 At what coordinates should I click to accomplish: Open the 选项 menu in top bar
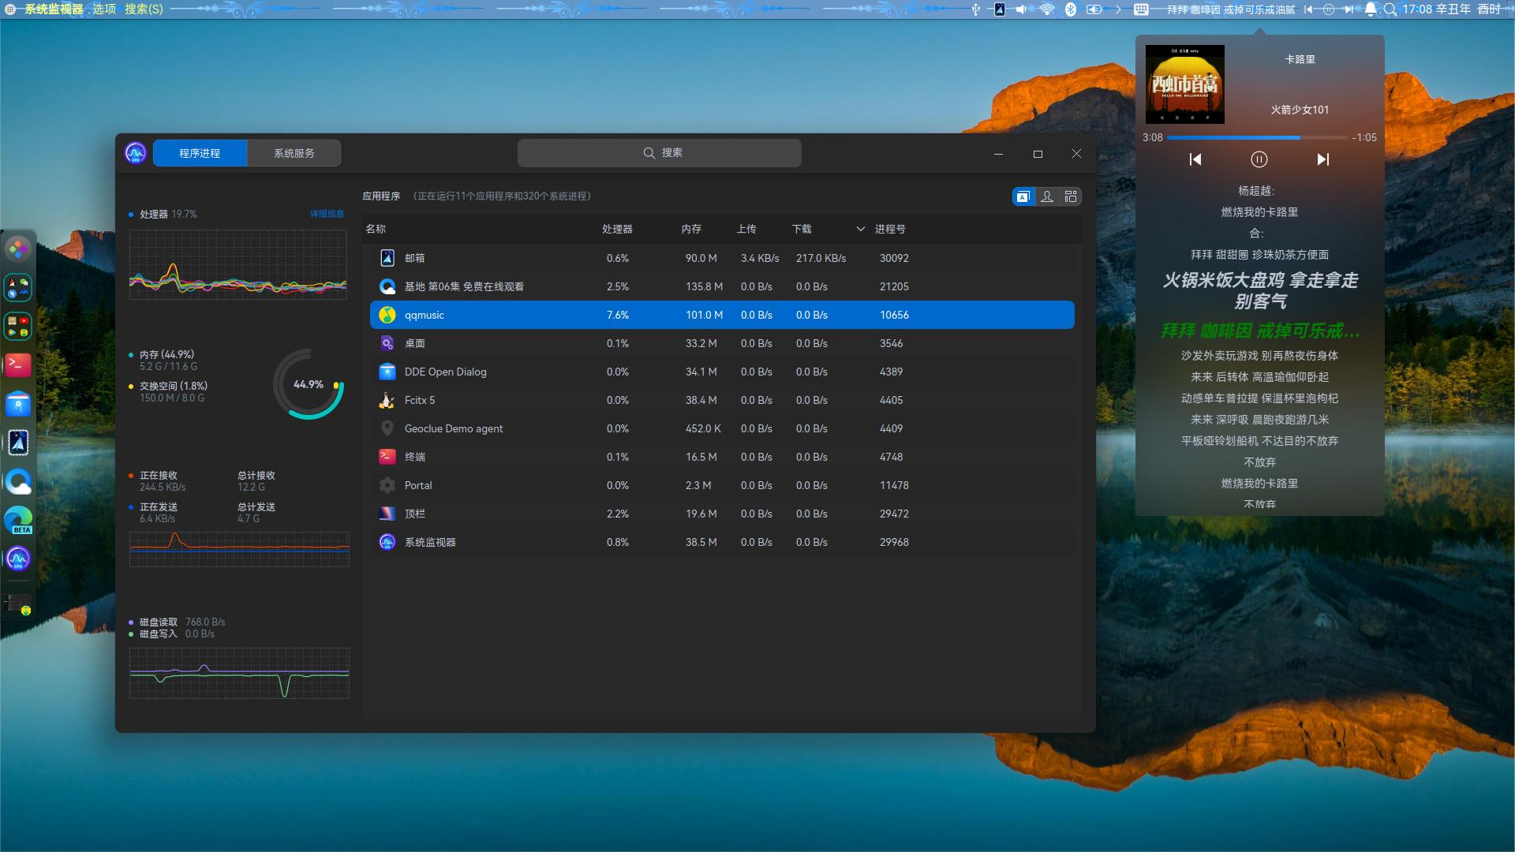104,9
